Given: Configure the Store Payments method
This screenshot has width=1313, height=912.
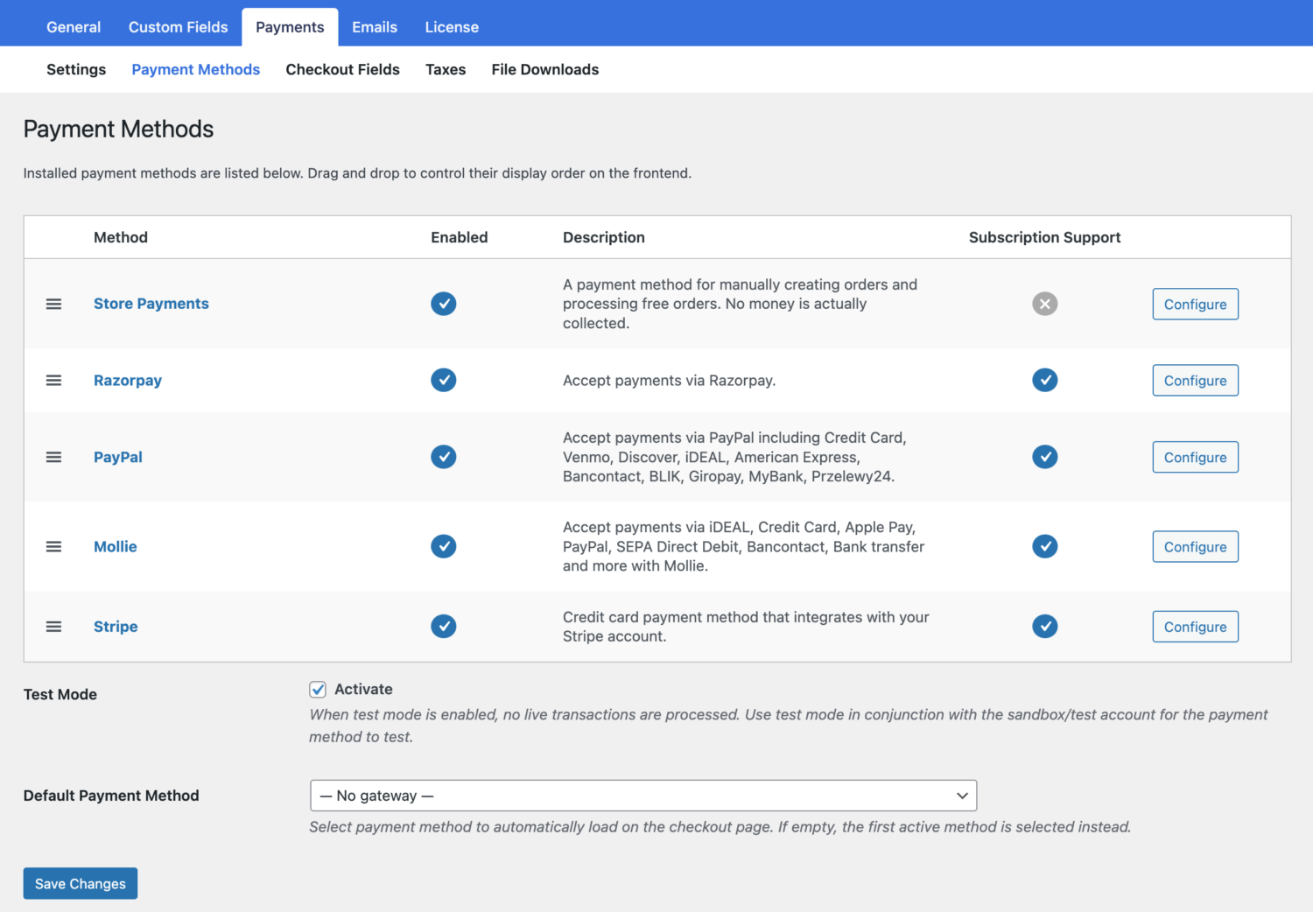Looking at the screenshot, I should coord(1196,304).
